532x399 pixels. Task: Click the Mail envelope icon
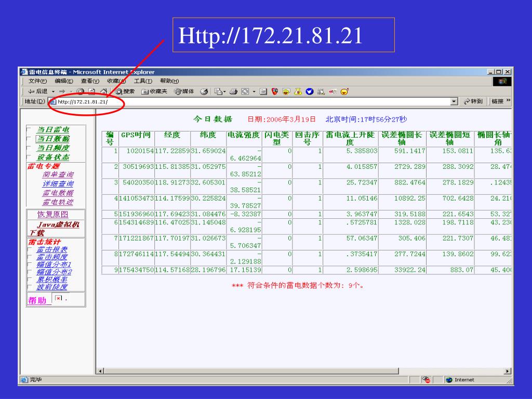point(219,91)
